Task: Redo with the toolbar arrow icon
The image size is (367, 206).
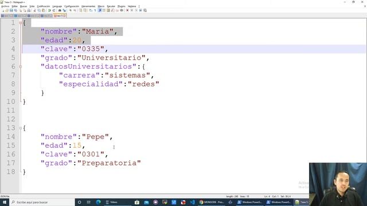Action: (54, 10)
